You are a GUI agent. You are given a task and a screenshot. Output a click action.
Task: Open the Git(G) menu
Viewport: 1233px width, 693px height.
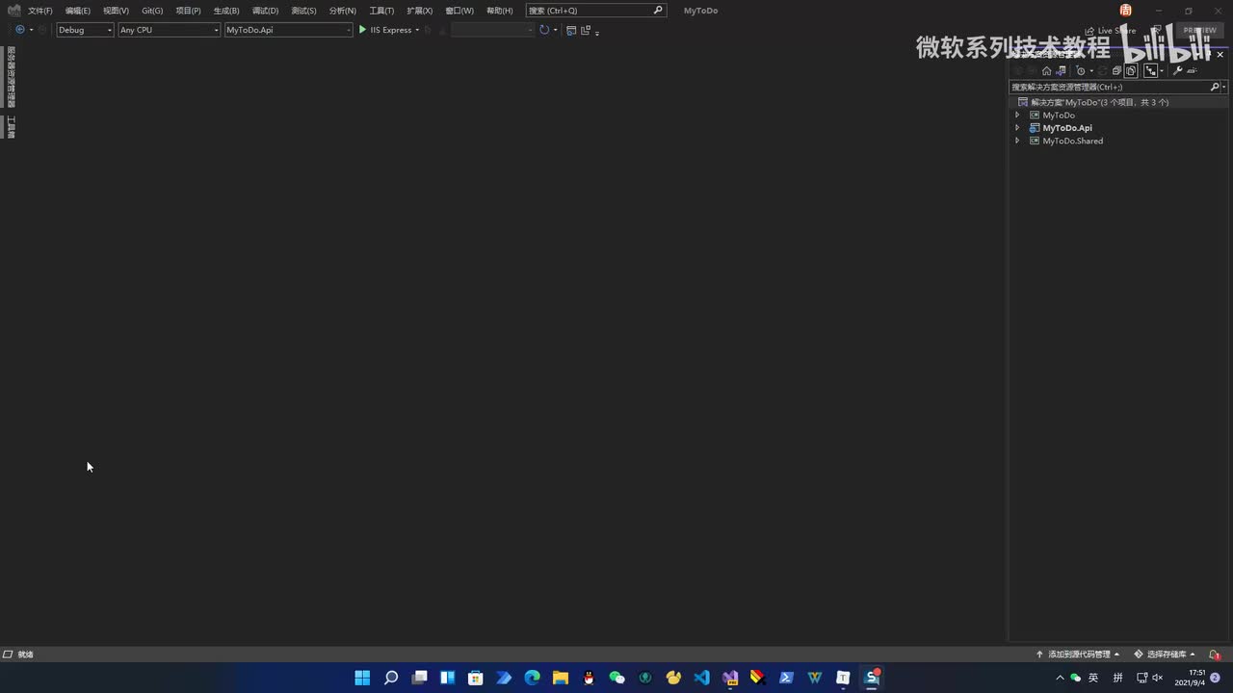(152, 11)
